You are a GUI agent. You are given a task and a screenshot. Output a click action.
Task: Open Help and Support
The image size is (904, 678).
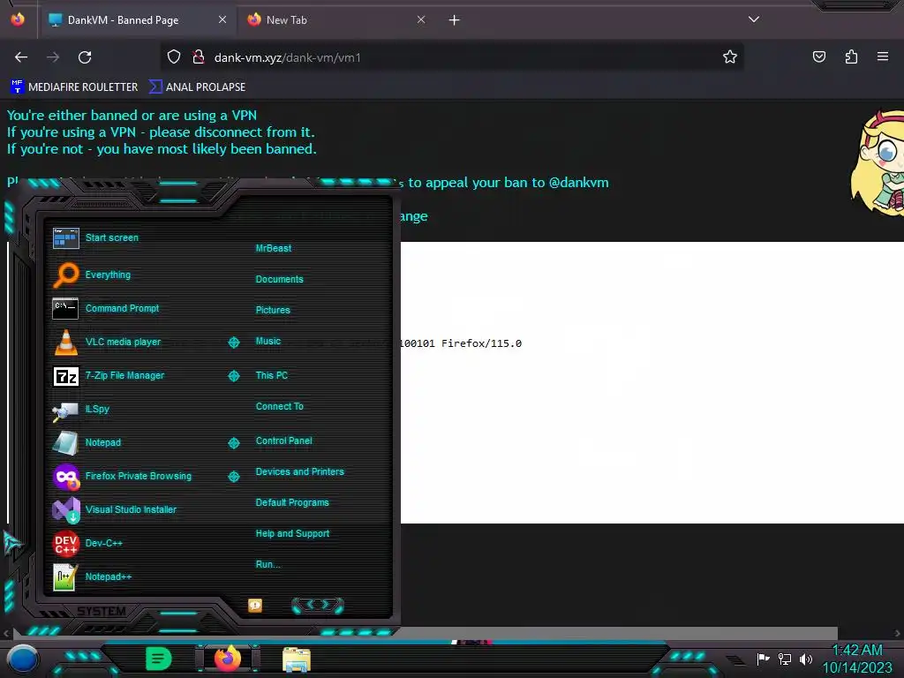click(292, 533)
